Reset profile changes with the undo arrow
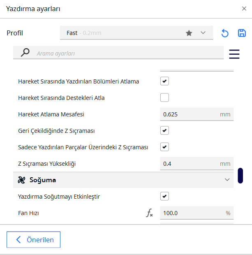This screenshot has height=255, width=252. 225,33
